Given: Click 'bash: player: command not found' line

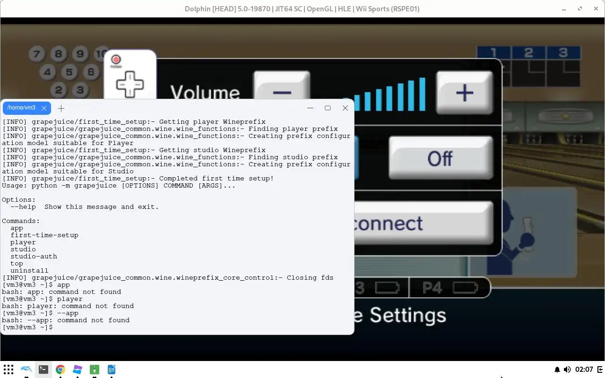Looking at the screenshot, I should tap(68, 306).
